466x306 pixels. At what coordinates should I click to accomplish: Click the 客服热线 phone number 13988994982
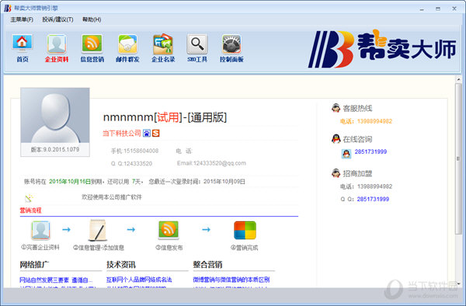point(374,121)
